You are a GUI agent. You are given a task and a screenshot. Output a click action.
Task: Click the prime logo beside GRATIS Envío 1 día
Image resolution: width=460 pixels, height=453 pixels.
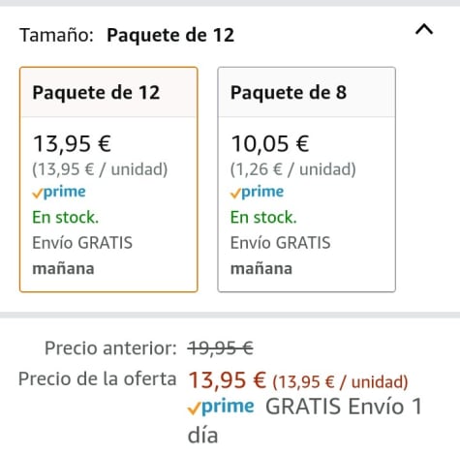click(221, 407)
